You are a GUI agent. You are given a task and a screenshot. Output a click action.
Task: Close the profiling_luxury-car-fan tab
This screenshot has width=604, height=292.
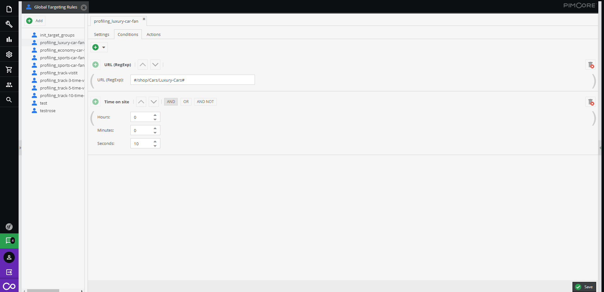tap(144, 19)
